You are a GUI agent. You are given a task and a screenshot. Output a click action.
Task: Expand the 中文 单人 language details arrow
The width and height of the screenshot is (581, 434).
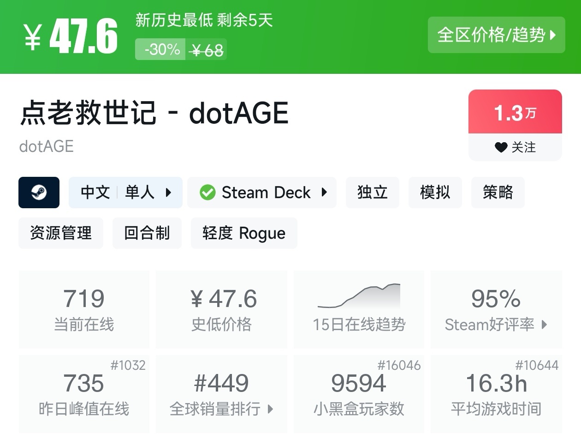(169, 193)
